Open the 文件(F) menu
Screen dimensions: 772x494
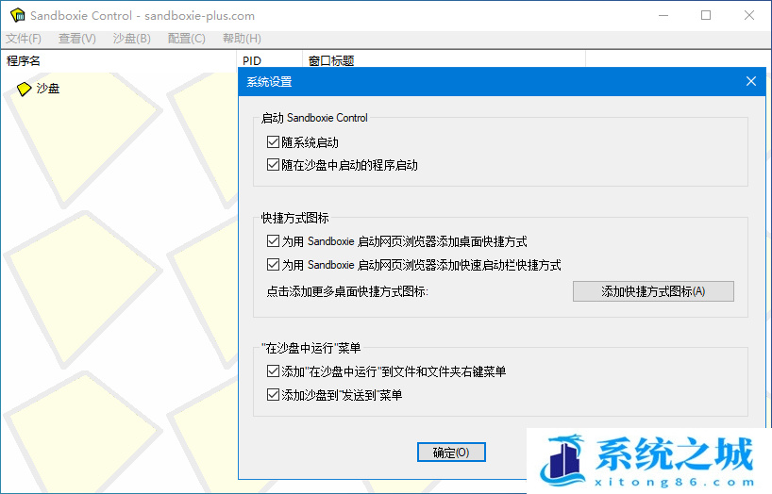(24, 39)
